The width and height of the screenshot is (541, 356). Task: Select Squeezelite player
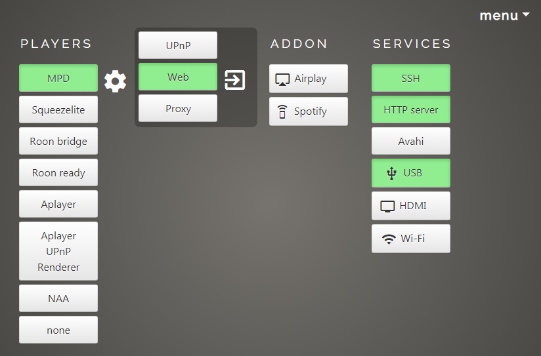pos(58,109)
